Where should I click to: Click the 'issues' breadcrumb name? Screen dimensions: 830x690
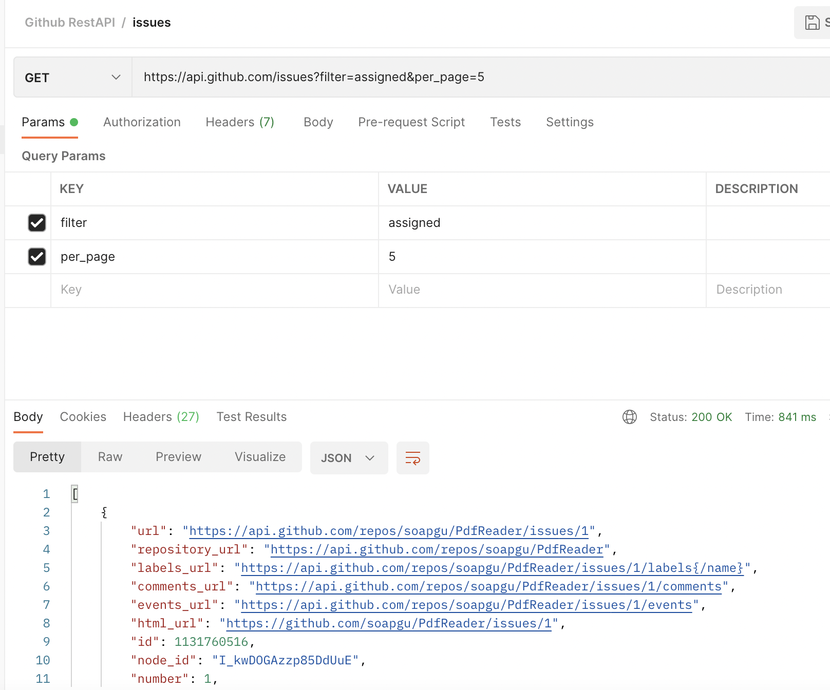(152, 23)
